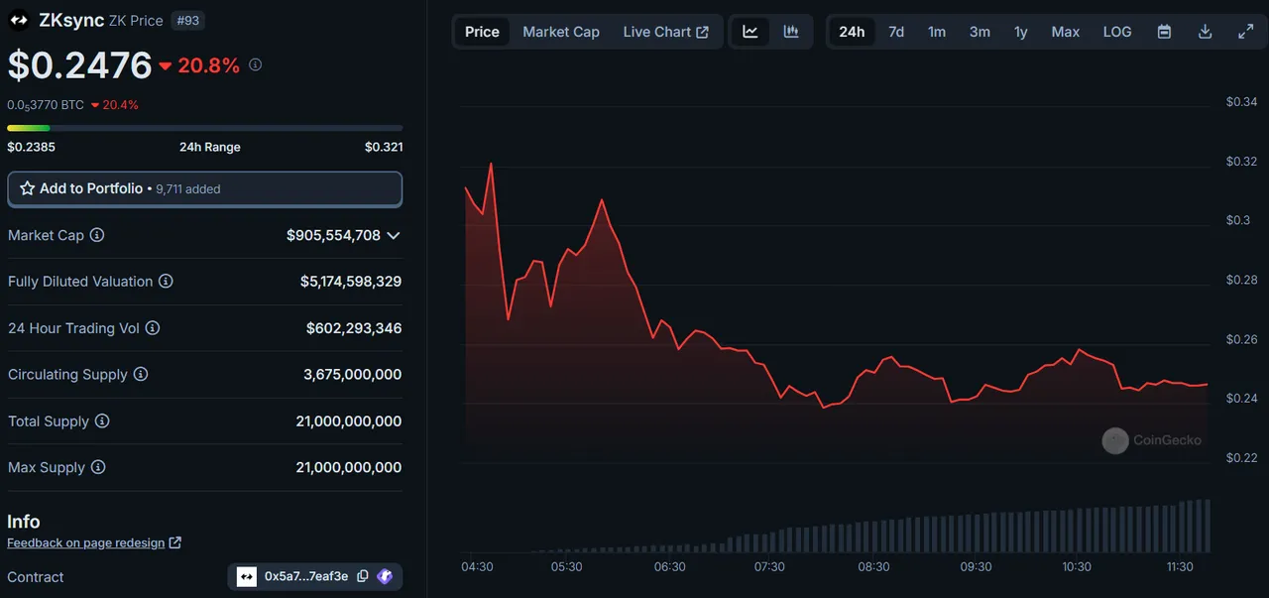Click the contract token logo icon
1269x598 pixels.
pos(247,576)
